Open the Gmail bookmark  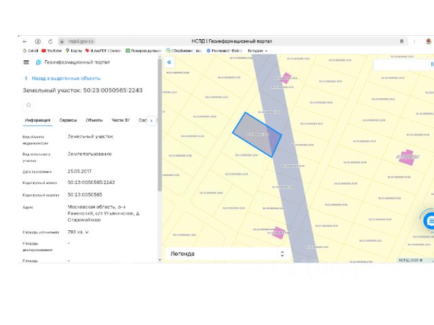tap(31, 51)
